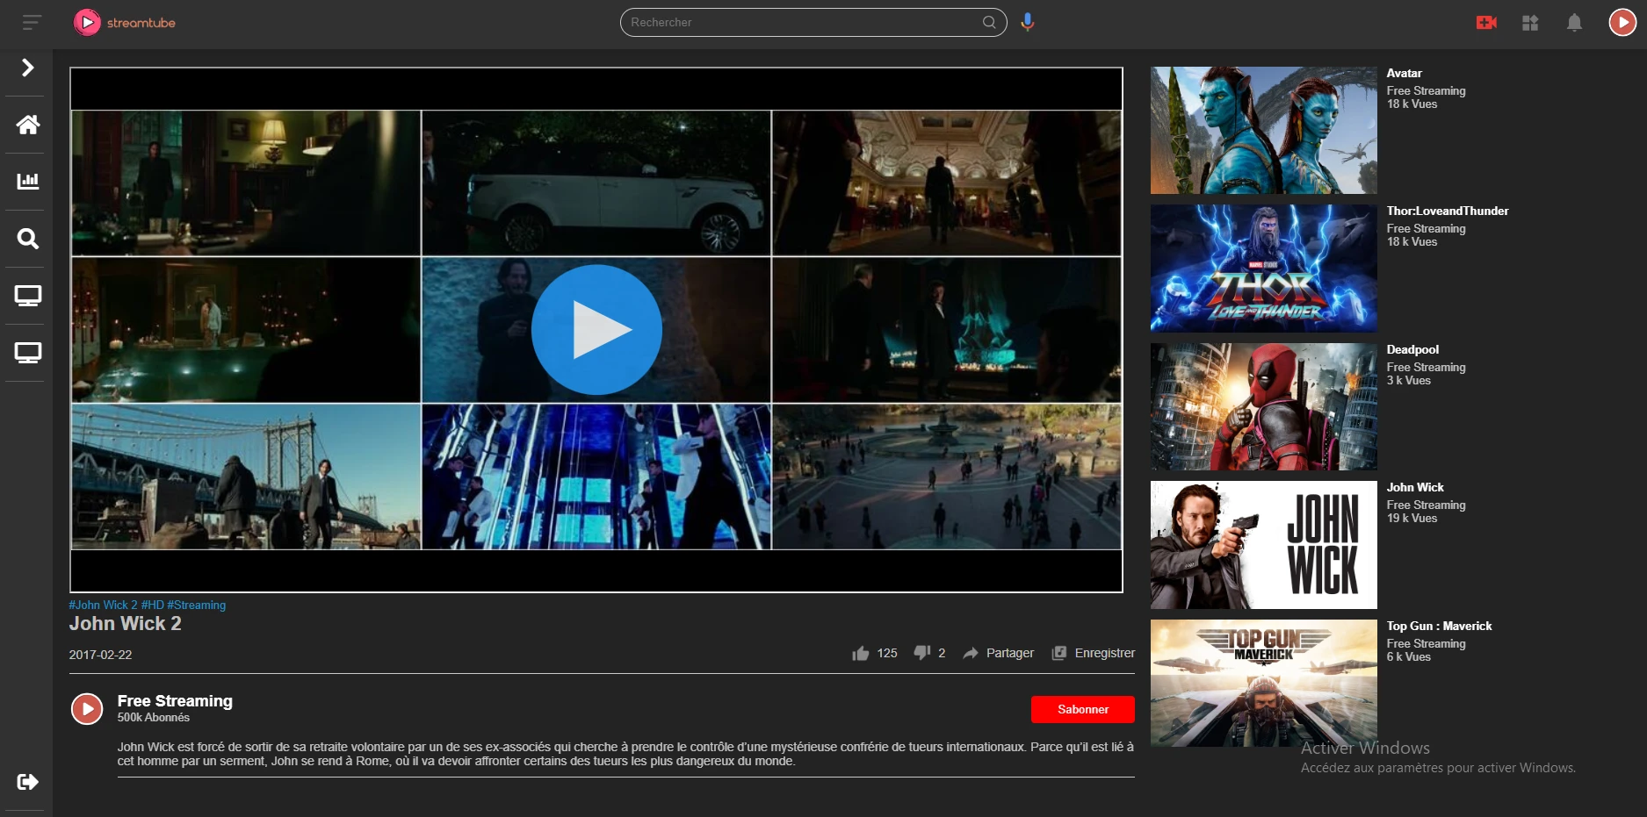Click the Avatar video title
1647x817 pixels.
click(x=1404, y=73)
